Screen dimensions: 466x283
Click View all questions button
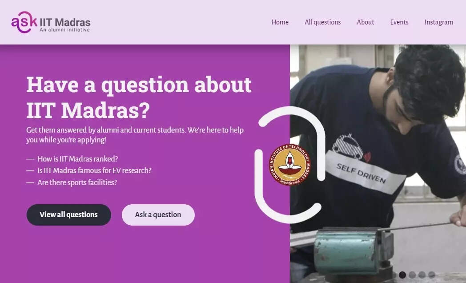(x=68, y=214)
